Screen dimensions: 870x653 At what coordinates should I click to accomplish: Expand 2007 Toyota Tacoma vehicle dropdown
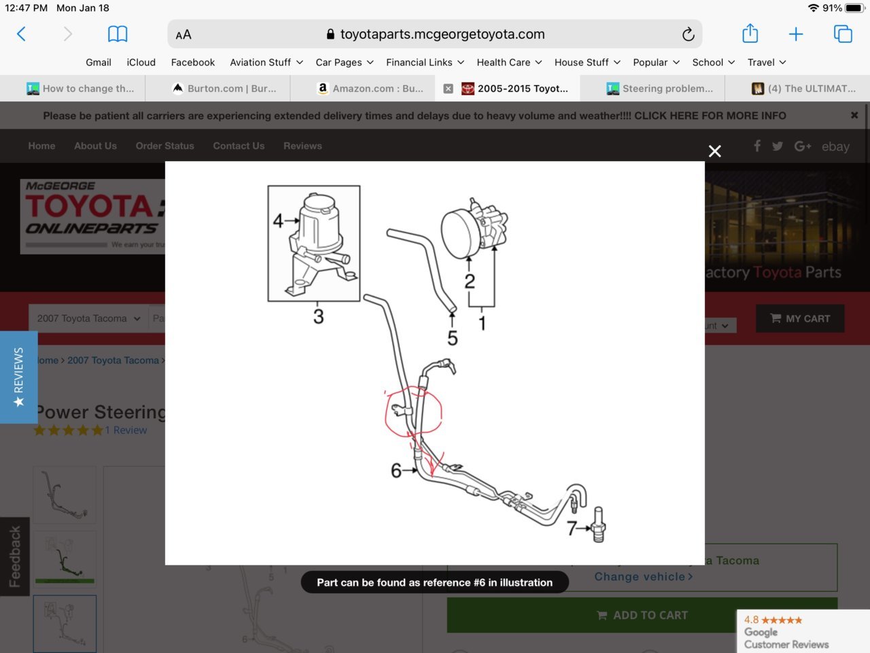pos(88,318)
